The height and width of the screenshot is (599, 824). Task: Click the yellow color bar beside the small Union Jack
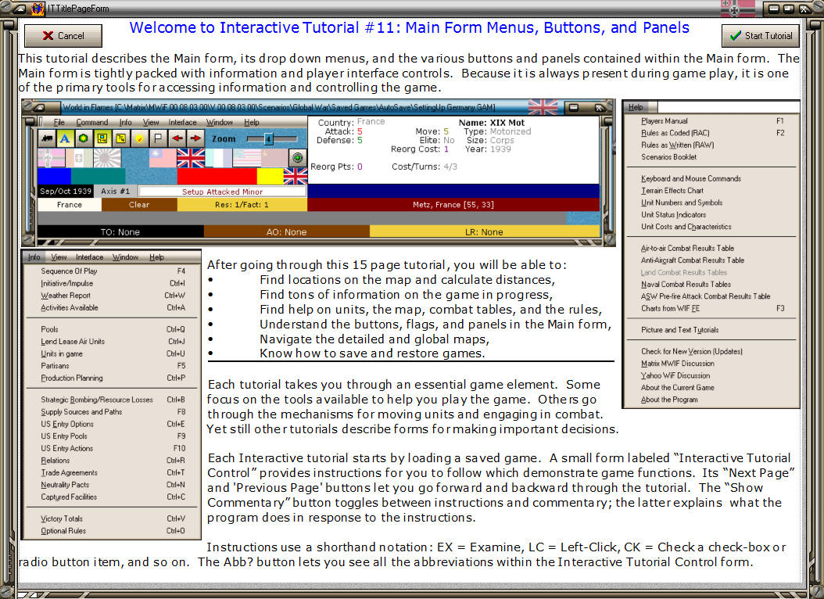270,176
